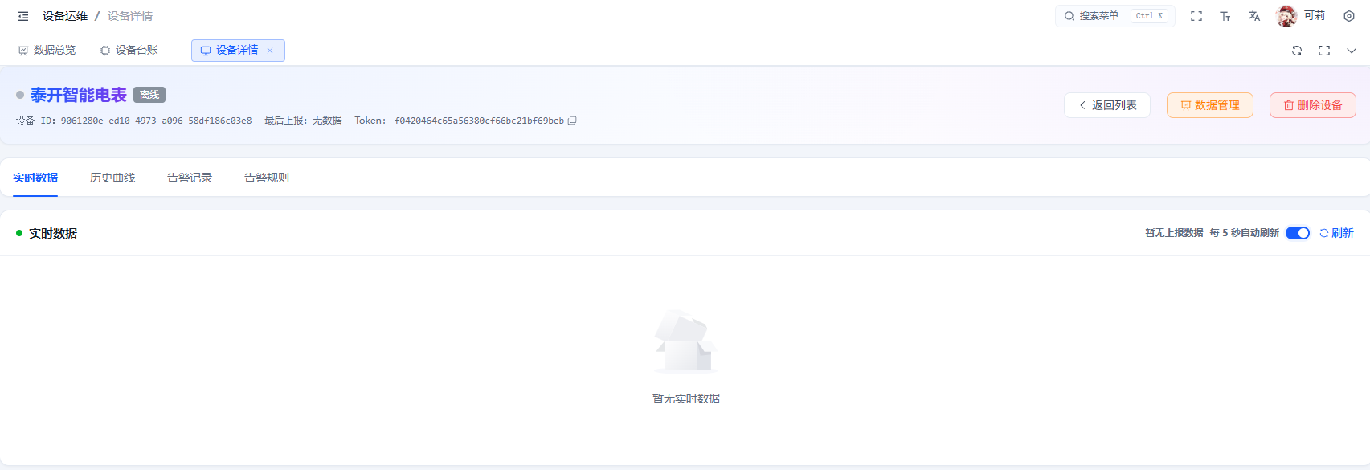Open the 数据管理 button
1370x470 pixels.
[x=1210, y=105]
